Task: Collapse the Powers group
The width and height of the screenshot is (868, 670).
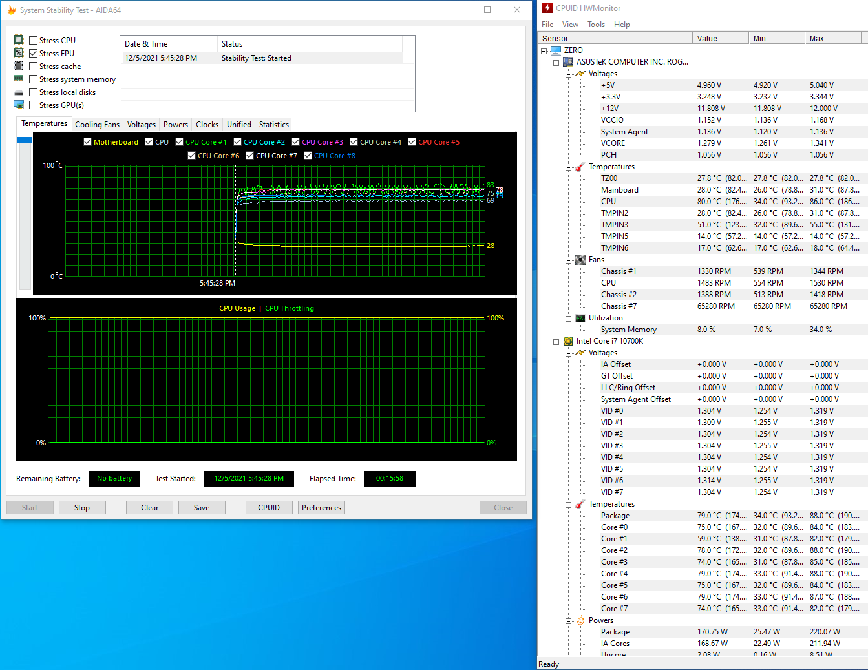Action: [x=568, y=620]
